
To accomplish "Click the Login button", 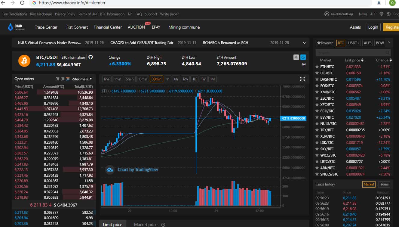I will coord(373,27).
